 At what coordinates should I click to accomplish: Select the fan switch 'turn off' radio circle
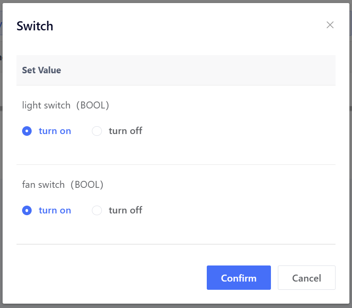[97, 210]
